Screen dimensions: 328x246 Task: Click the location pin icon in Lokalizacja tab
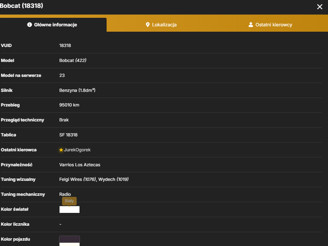(x=148, y=25)
